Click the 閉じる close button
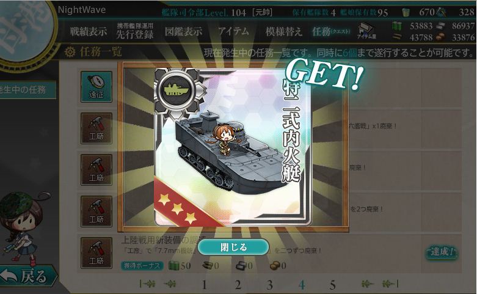 pos(233,247)
